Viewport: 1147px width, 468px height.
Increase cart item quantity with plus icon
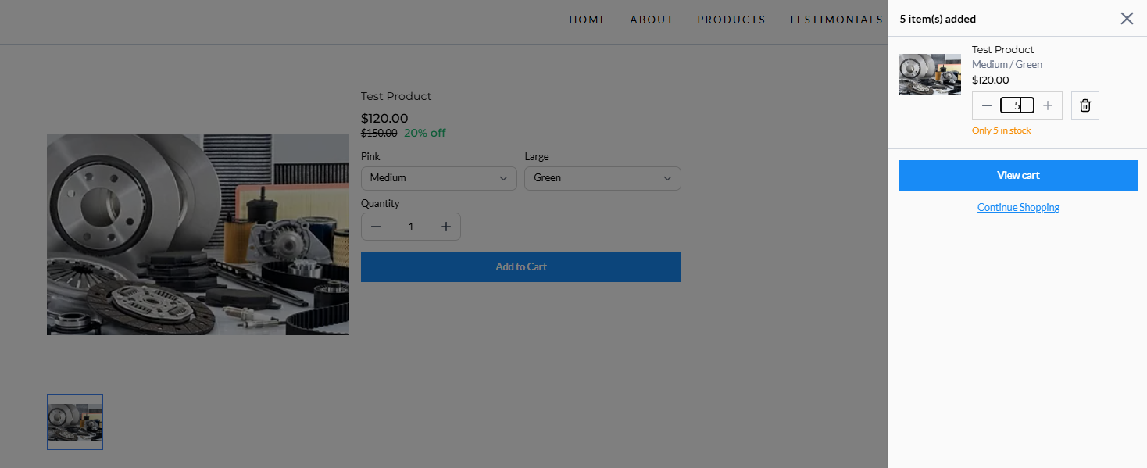click(x=1048, y=105)
